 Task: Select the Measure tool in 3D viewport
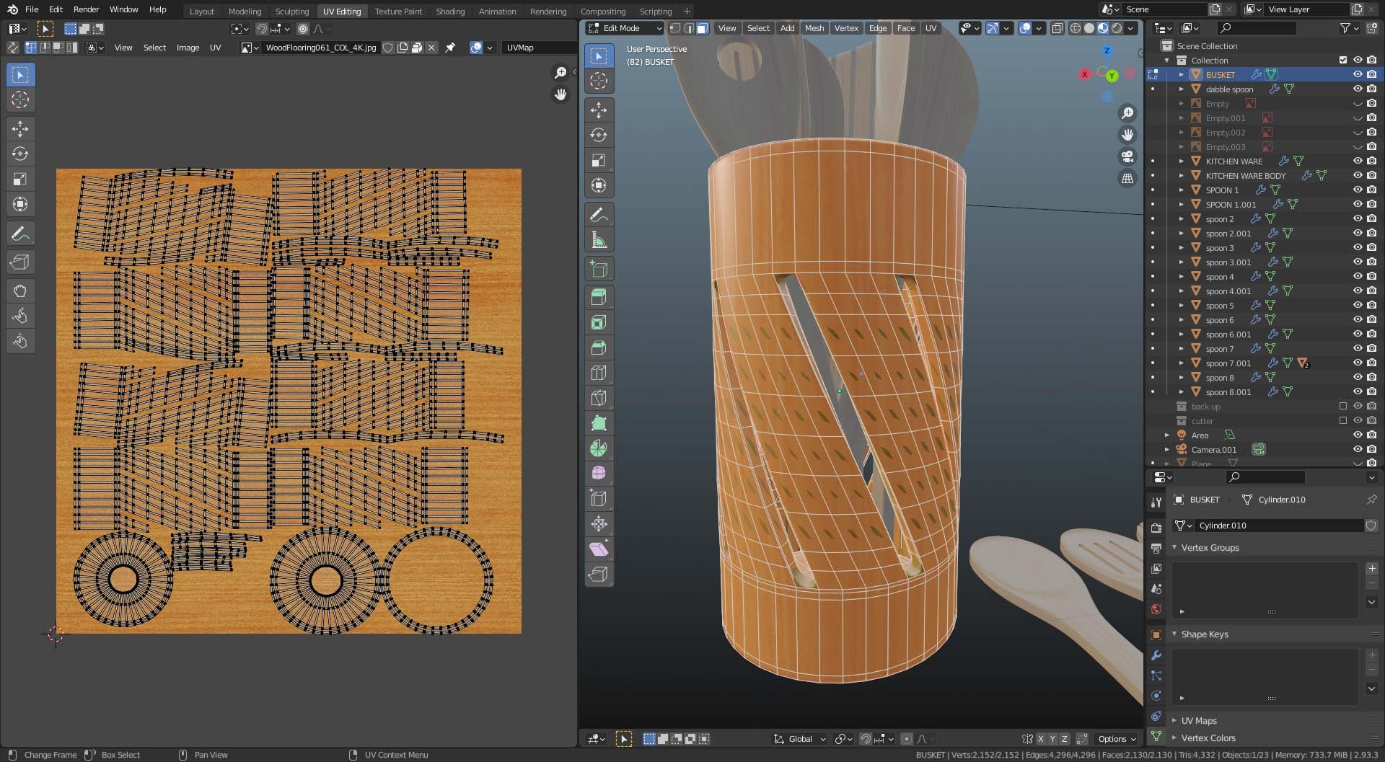pos(599,239)
